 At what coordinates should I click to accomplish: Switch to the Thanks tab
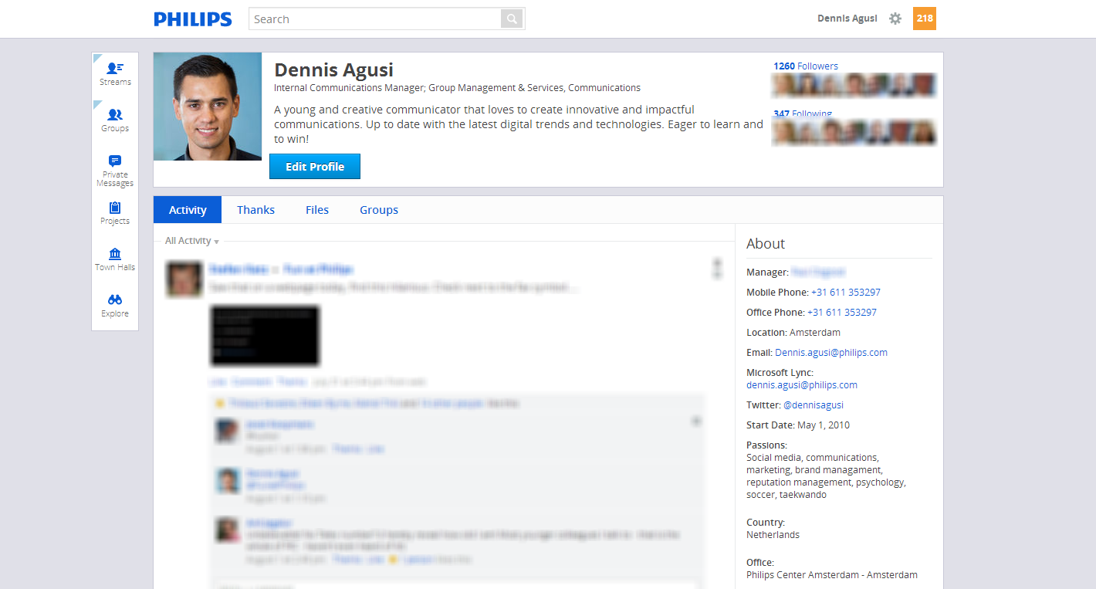(x=255, y=210)
